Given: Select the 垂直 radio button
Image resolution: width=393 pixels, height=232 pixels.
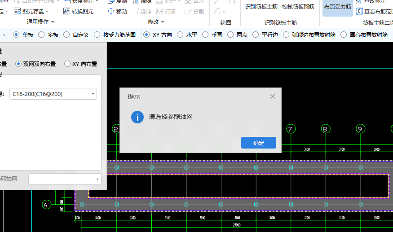Looking at the screenshot, I should coord(205,35).
